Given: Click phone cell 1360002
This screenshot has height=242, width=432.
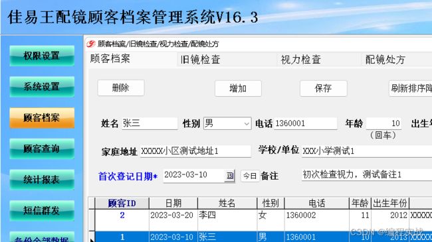Looking at the screenshot, I should (317, 219).
